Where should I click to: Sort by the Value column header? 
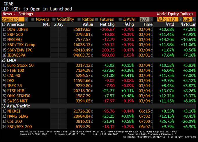coord(88,24)
